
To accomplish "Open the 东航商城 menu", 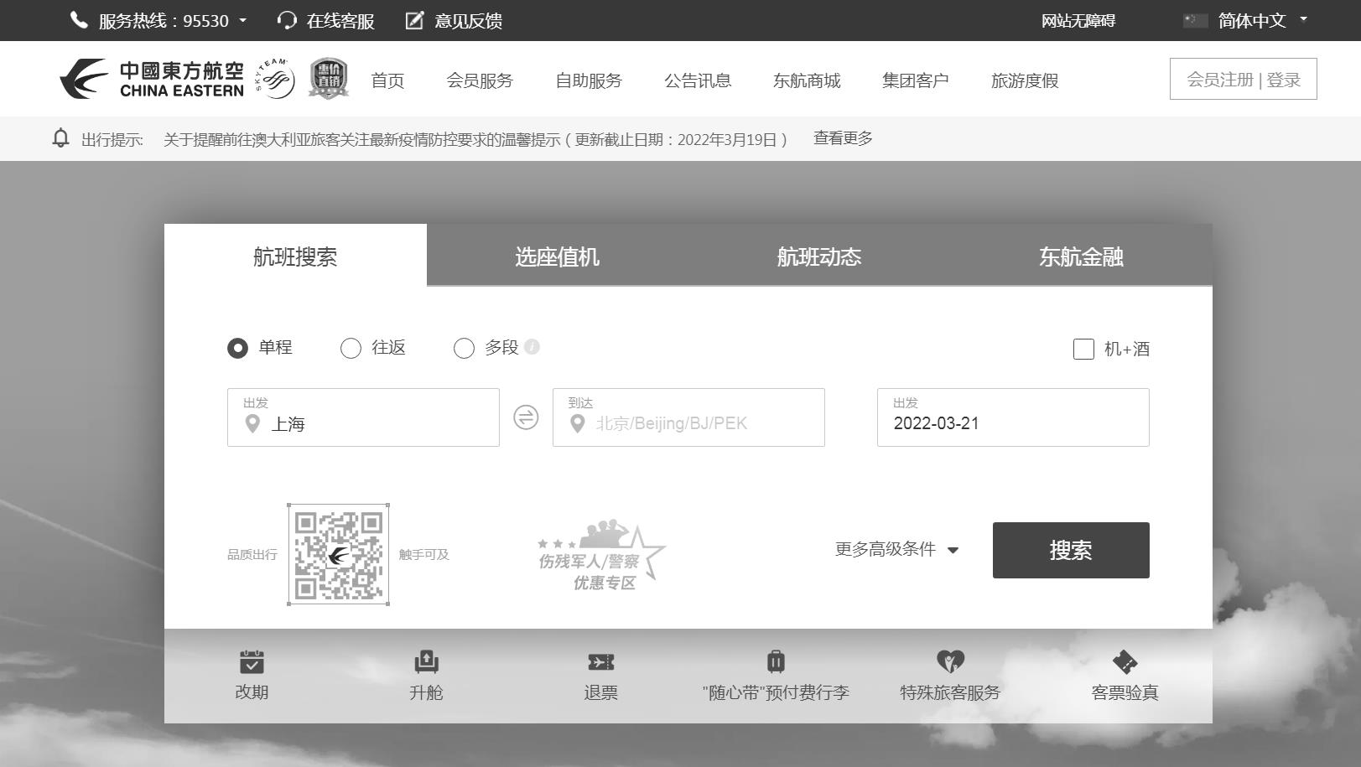I will (807, 80).
